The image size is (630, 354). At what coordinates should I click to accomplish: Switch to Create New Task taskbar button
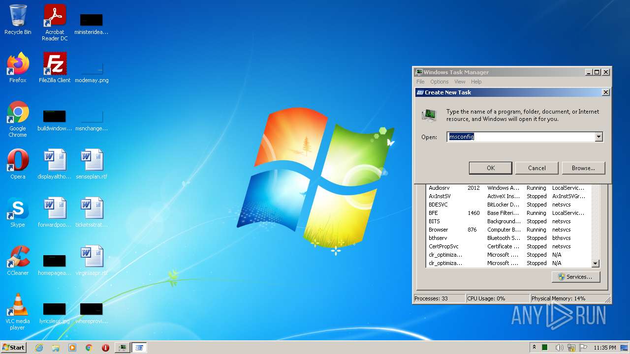point(139,348)
